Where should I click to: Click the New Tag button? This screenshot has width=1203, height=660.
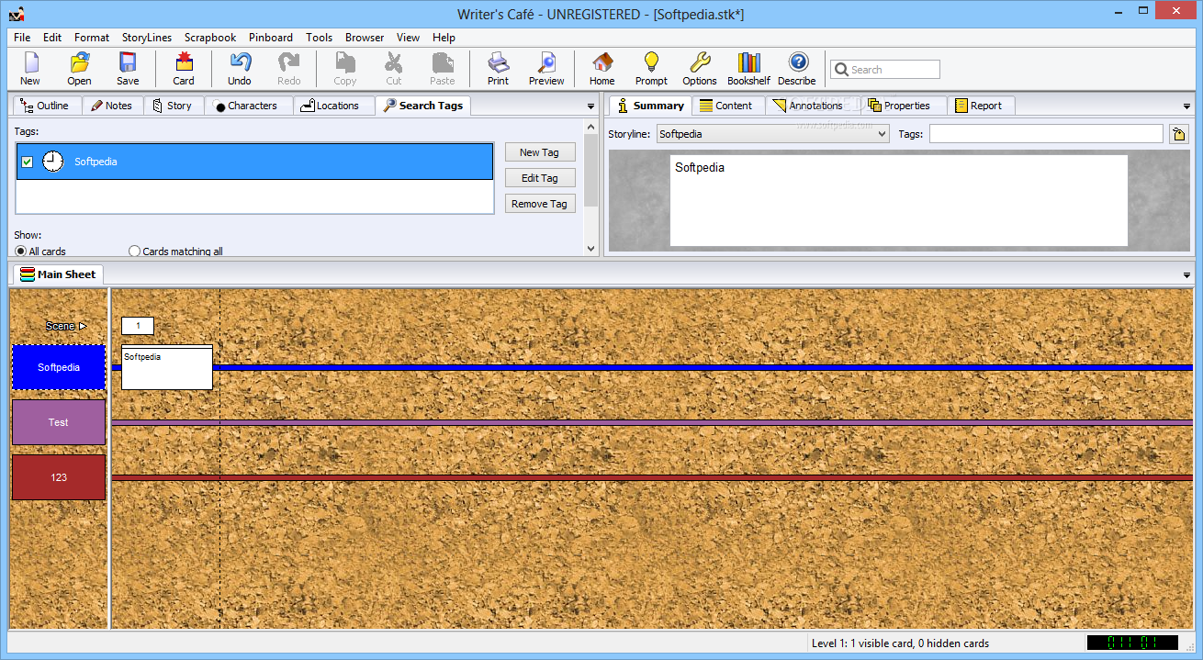[x=539, y=152]
